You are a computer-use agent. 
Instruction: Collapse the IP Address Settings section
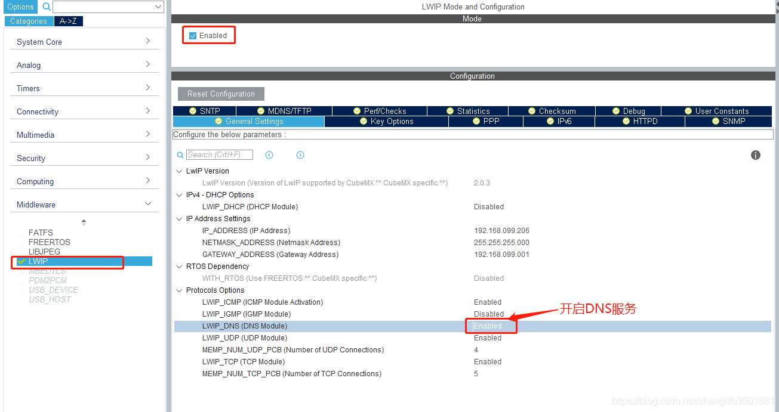[x=179, y=218]
